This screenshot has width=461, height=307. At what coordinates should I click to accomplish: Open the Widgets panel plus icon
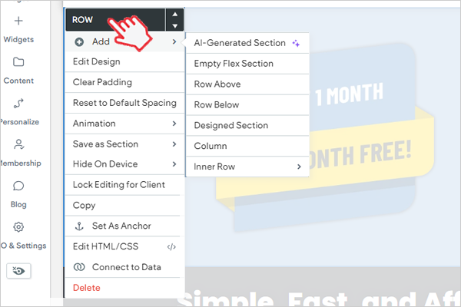pyautogui.click(x=18, y=21)
